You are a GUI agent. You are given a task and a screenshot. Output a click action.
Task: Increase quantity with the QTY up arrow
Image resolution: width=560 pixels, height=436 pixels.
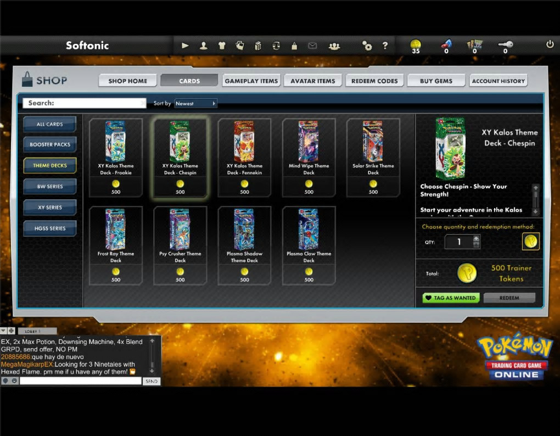(x=476, y=238)
